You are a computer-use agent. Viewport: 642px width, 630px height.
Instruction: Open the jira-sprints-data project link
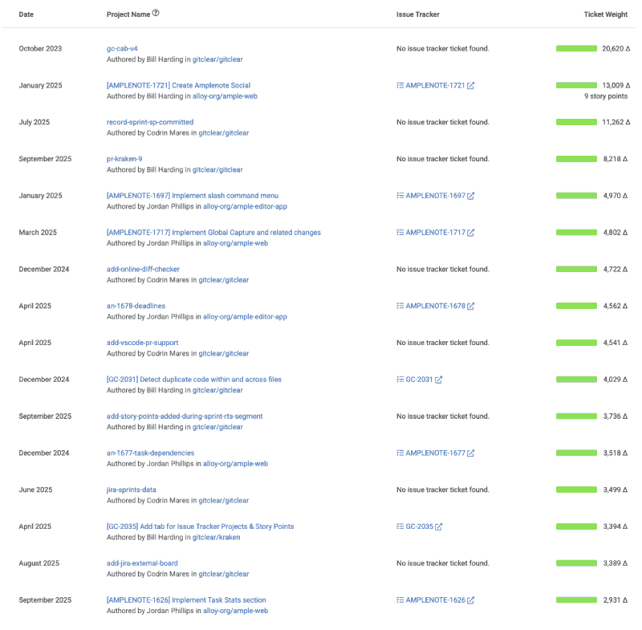pyautogui.click(x=131, y=490)
